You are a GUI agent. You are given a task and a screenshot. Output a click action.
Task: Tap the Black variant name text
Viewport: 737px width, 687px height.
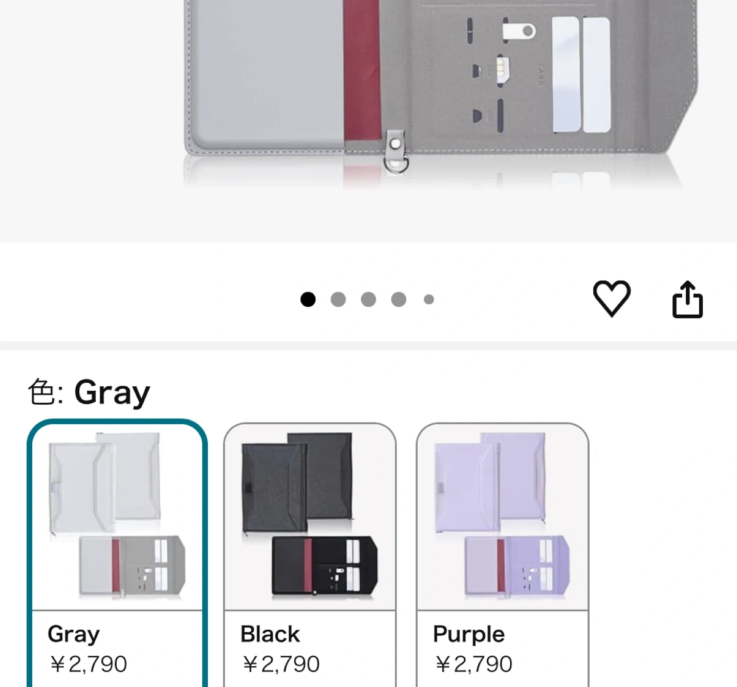pos(270,634)
